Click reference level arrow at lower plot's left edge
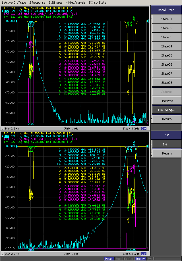Image resolution: width=182 pixels, height=261 pixels. point(16,146)
